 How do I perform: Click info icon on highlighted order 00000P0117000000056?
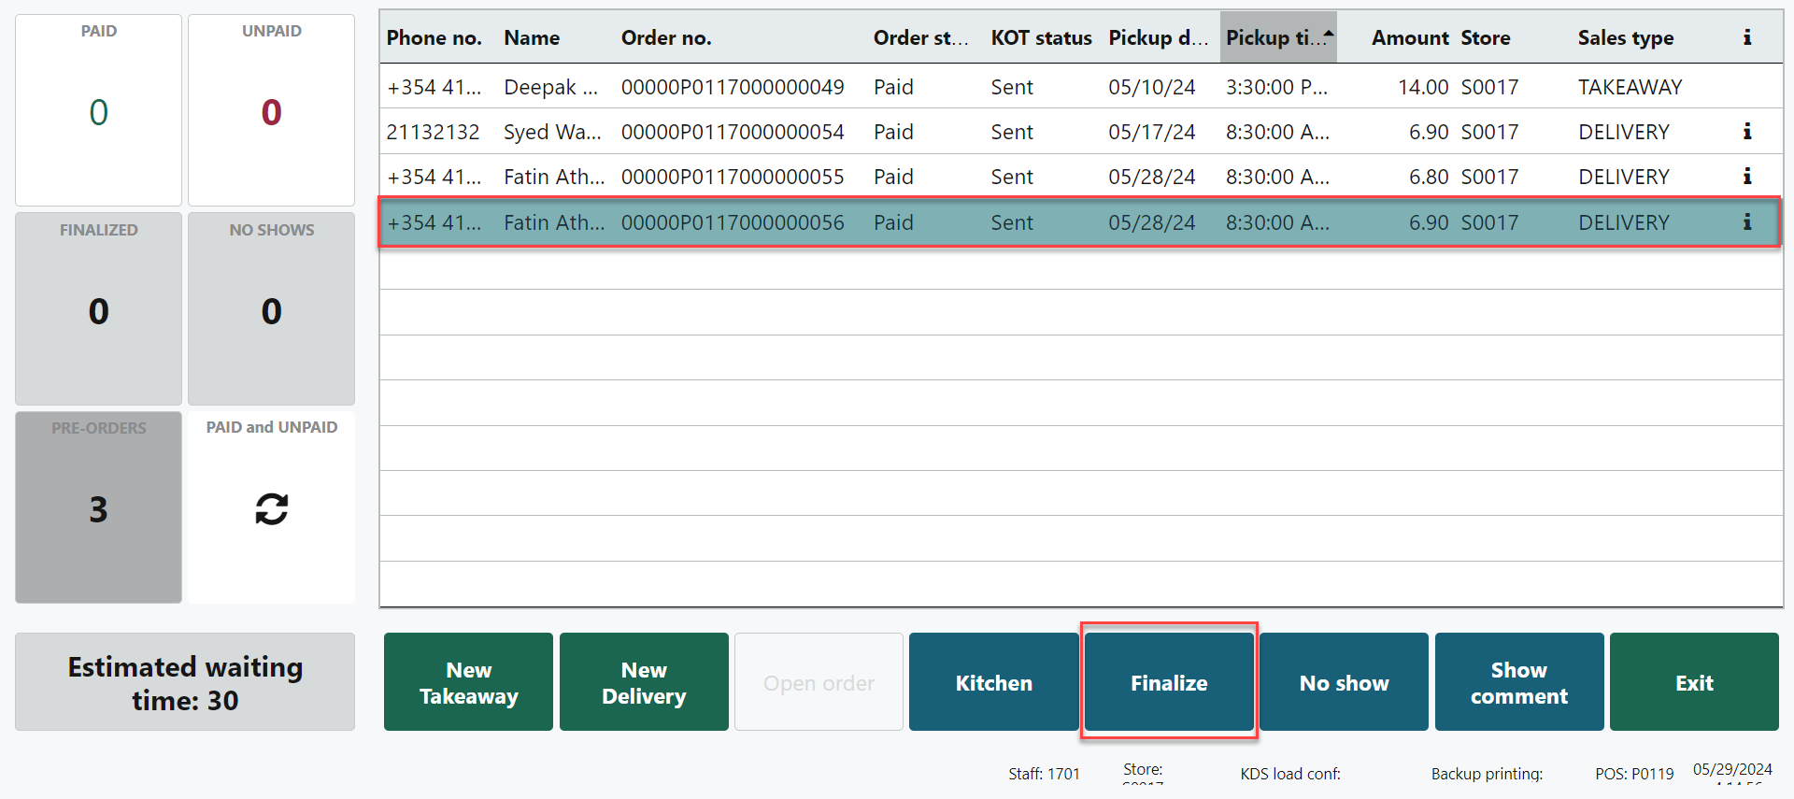click(x=1746, y=222)
